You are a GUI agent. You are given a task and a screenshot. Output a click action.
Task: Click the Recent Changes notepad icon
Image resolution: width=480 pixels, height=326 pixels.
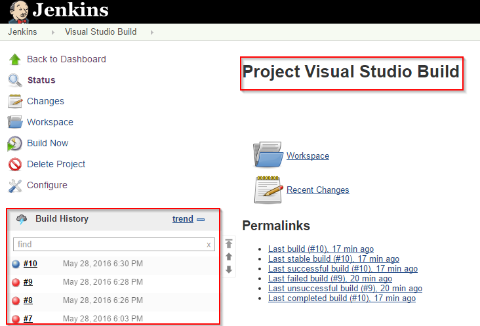pyautogui.click(x=268, y=190)
